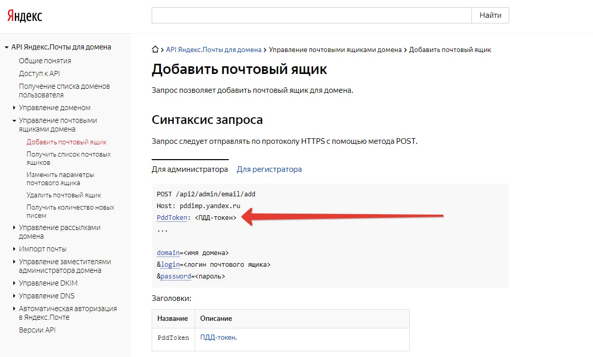Click PddToken link in code block
Image resolution: width=593 pixels, height=357 pixels.
(x=172, y=218)
